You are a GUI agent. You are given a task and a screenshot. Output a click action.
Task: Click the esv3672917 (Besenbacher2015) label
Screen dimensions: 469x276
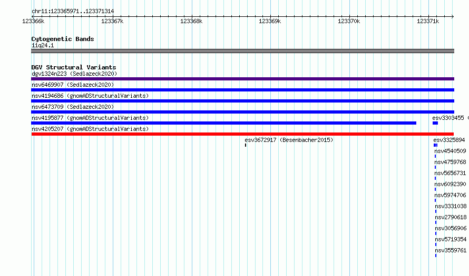tap(289, 140)
